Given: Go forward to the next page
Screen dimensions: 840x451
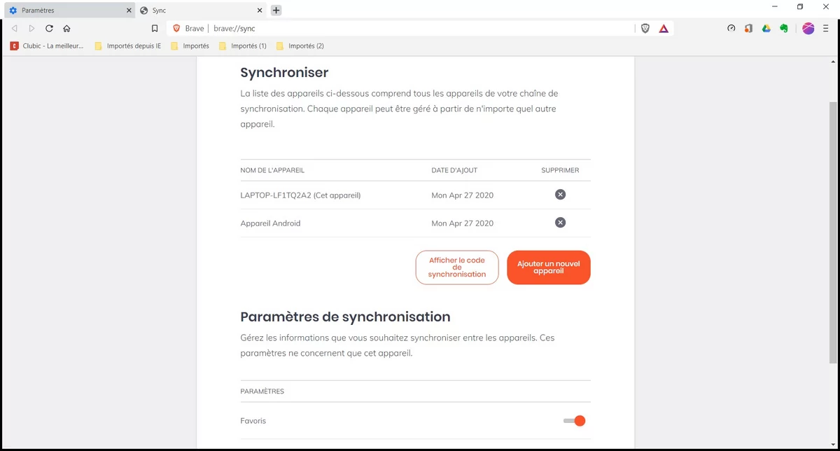Looking at the screenshot, I should (31, 29).
